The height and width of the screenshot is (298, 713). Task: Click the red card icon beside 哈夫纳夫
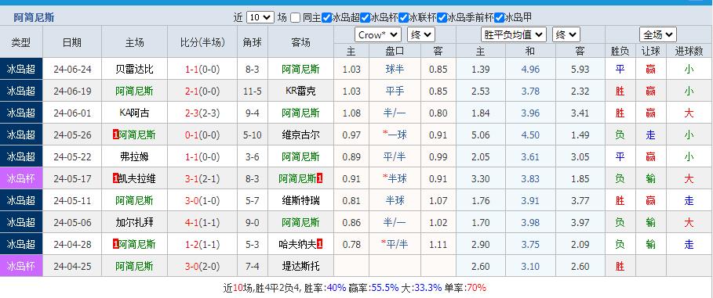(x=320, y=244)
